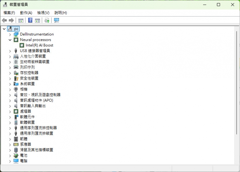This screenshot has width=240, height=172.
Task: Select the 人性化介面裝置 label
Action: [33, 56]
